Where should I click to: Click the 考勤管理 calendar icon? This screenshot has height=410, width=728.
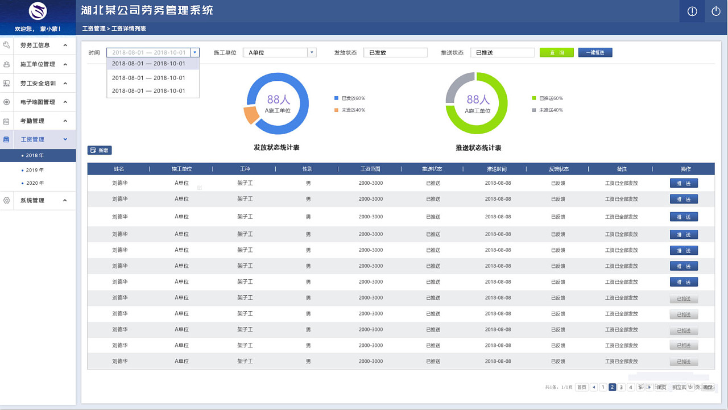pyautogui.click(x=7, y=121)
